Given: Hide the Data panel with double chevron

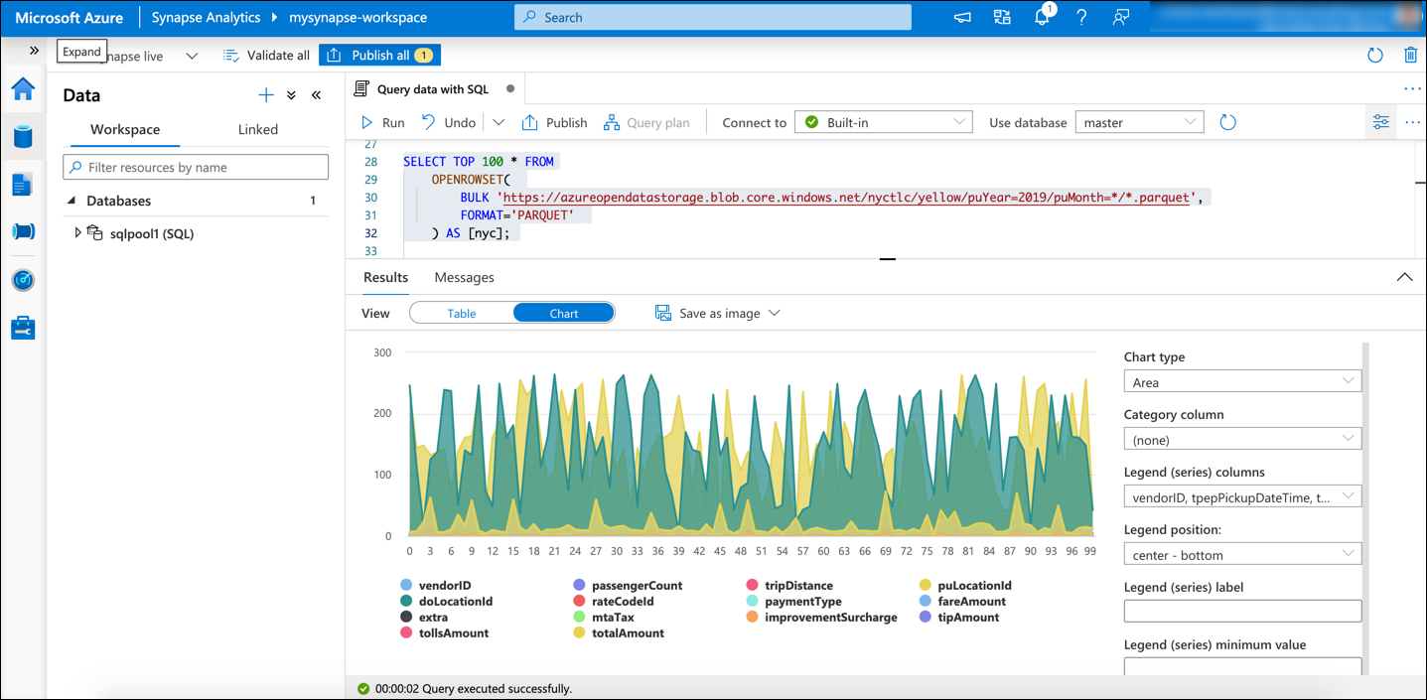Looking at the screenshot, I should point(316,95).
